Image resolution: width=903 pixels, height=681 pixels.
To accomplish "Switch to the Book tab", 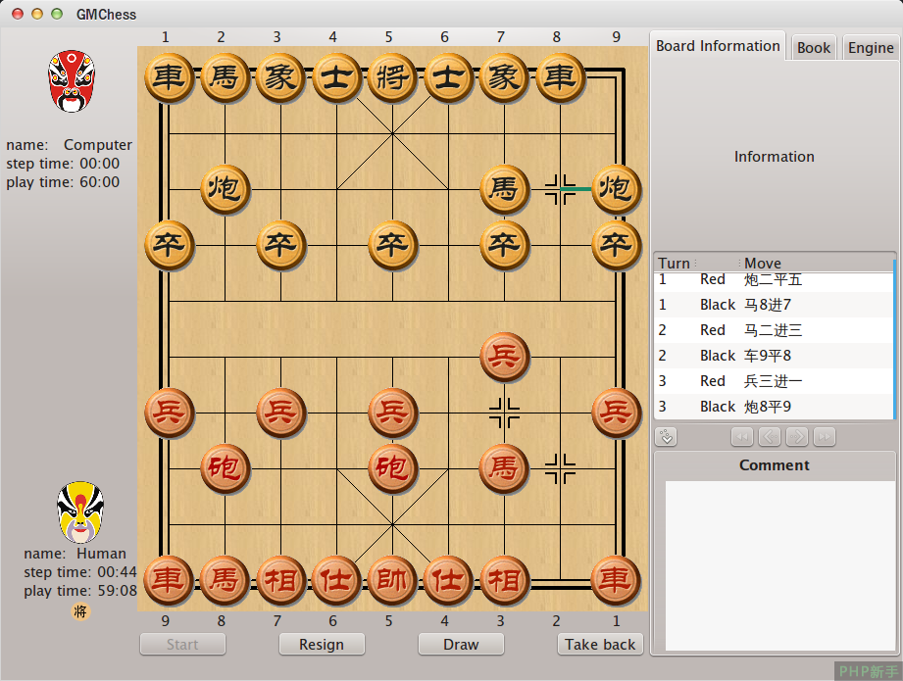I will pos(814,46).
